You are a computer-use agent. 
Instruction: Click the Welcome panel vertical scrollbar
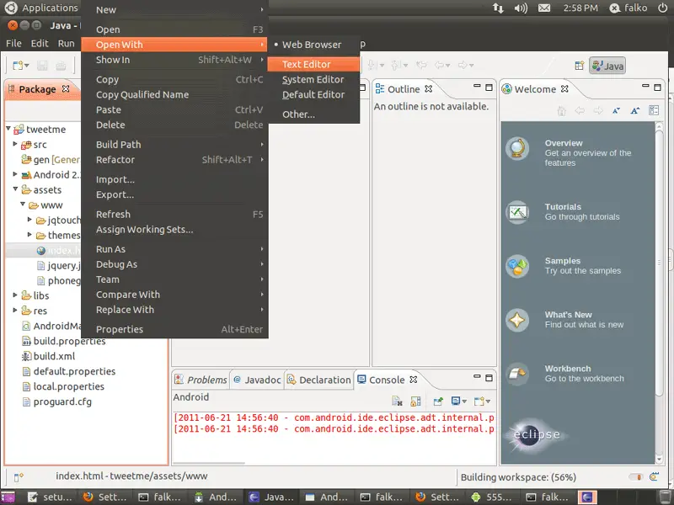tap(659, 262)
